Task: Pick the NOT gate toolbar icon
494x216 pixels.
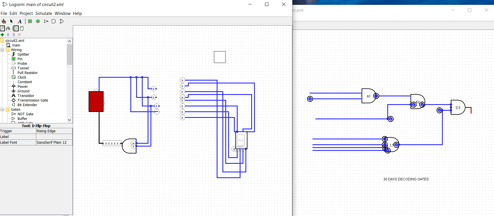Action: tap(46, 21)
